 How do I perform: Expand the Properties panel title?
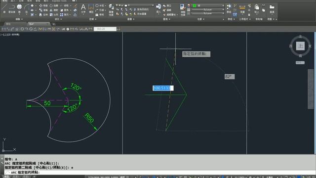(201, 19)
